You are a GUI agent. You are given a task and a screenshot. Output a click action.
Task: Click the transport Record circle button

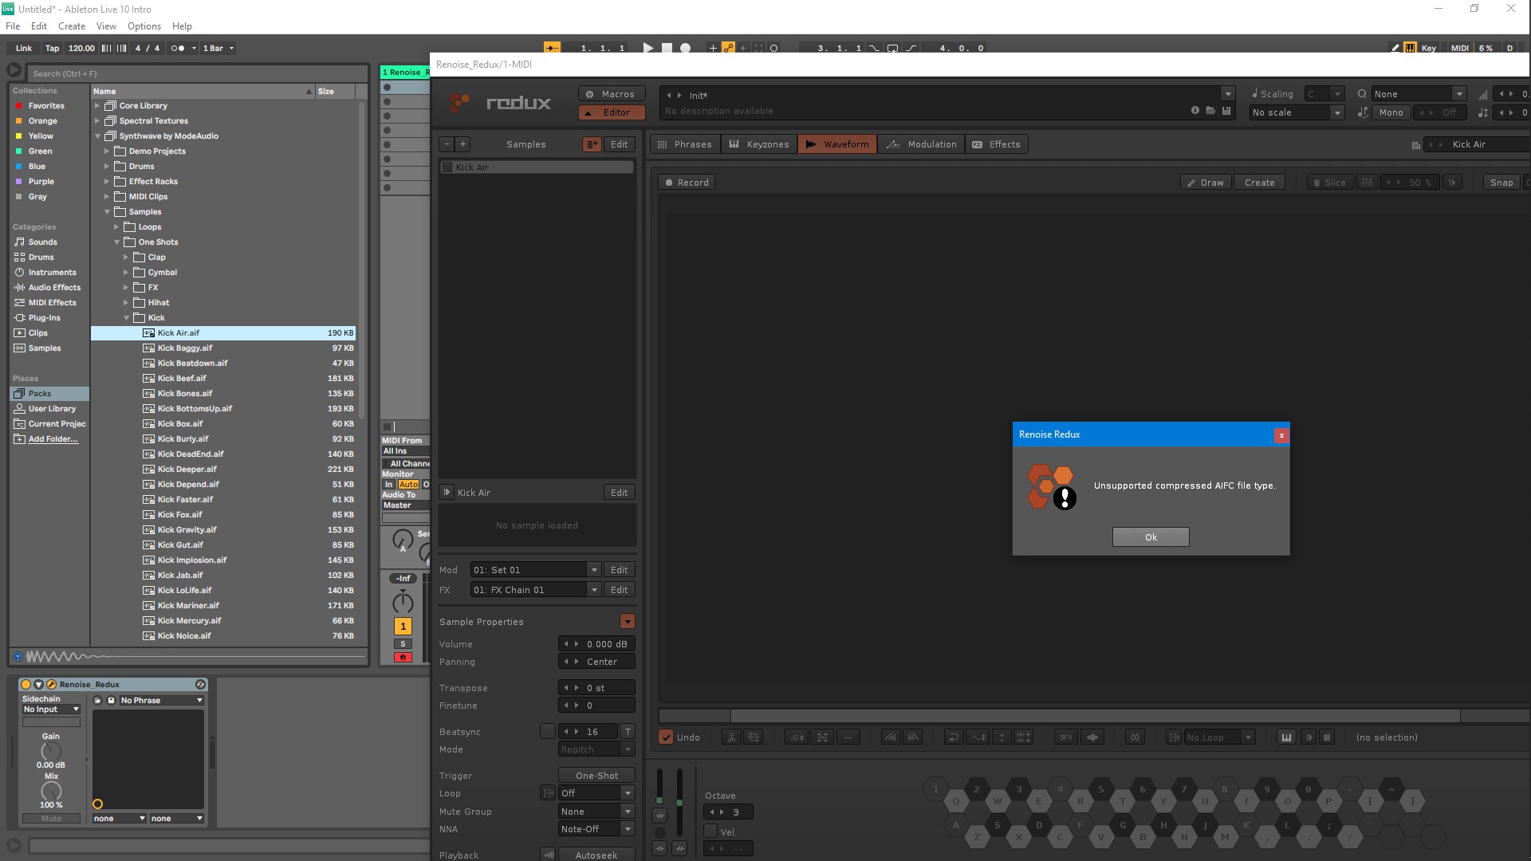pos(685,48)
